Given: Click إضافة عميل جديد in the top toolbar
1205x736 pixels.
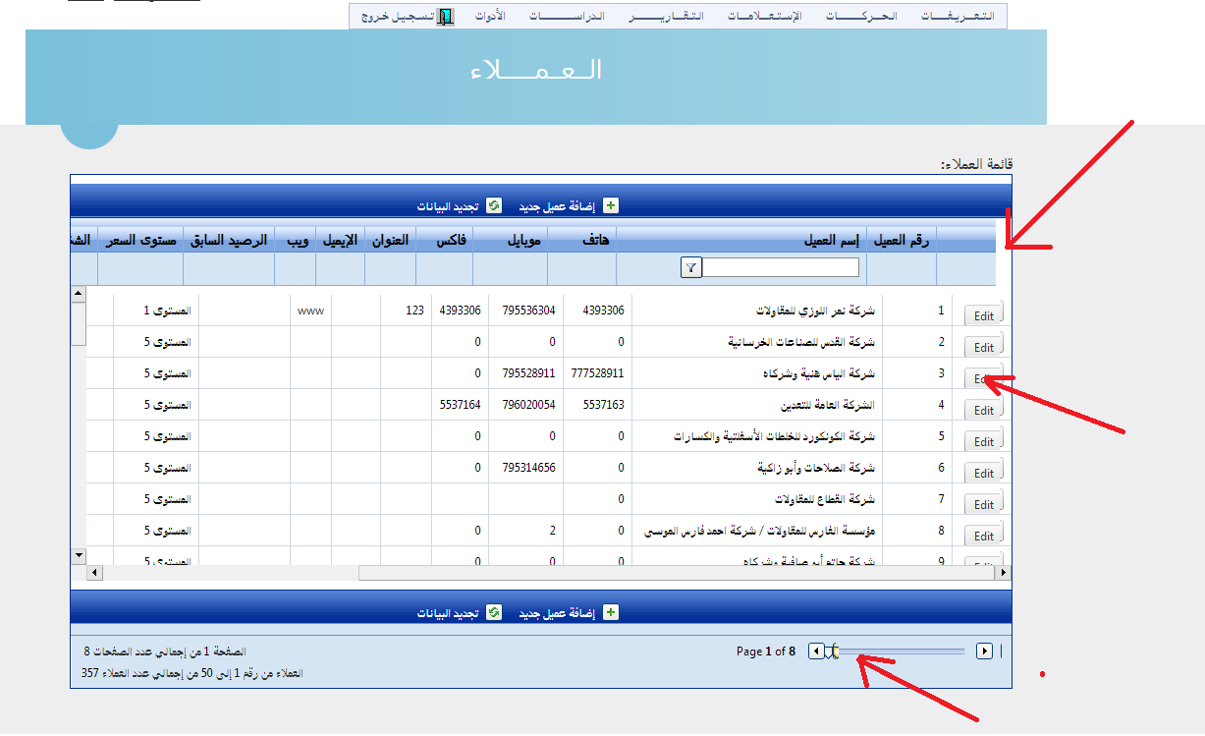Looking at the screenshot, I should point(558,206).
